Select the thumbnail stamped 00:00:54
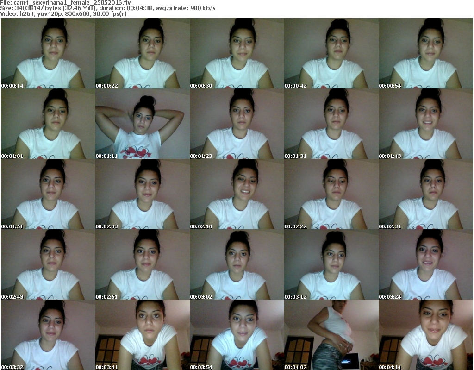Image resolution: width=474 pixels, height=370 pixels. point(426,53)
